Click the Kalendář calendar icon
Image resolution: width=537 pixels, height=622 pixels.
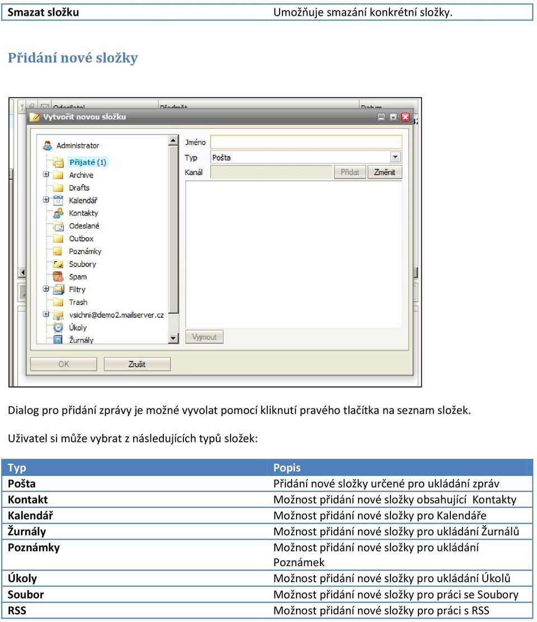coord(58,200)
